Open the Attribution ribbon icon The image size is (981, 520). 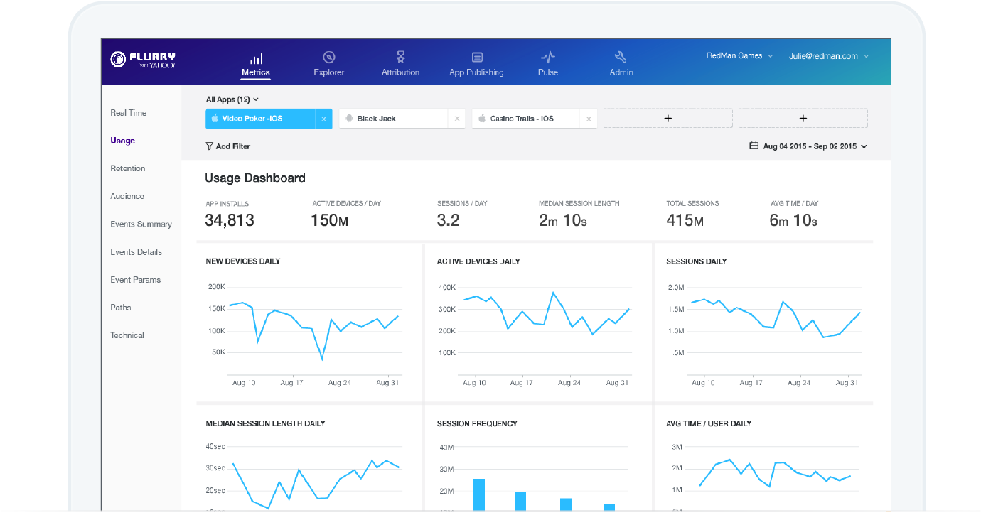click(x=400, y=58)
